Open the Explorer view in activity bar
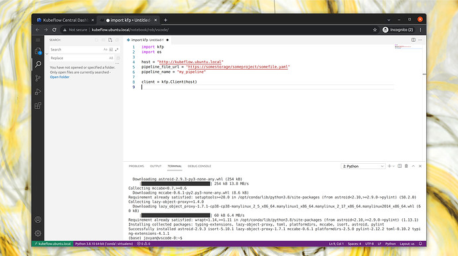Image resolution: width=458 pixels, height=256 pixels. (x=38, y=51)
